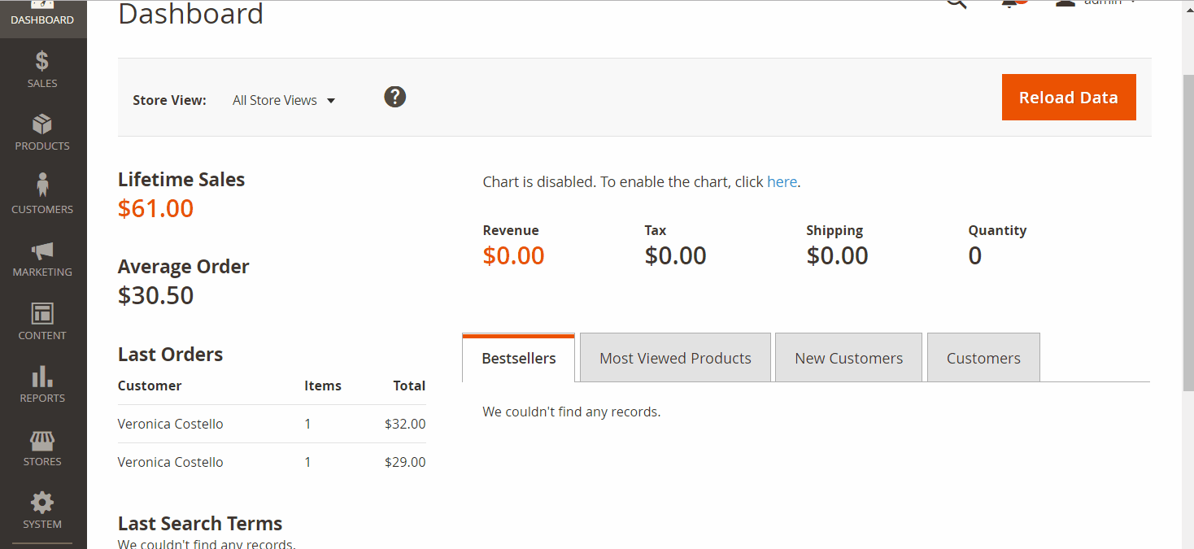Open the Products sidebar icon
This screenshot has width=1194, height=549.
(x=42, y=124)
